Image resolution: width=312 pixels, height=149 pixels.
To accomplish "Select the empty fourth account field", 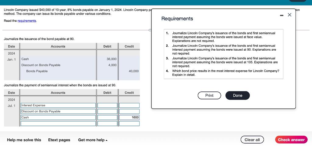I will [58, 124].
